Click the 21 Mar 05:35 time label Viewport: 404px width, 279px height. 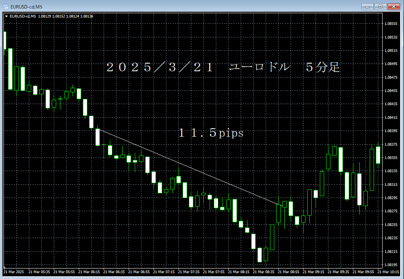[39, 272]
